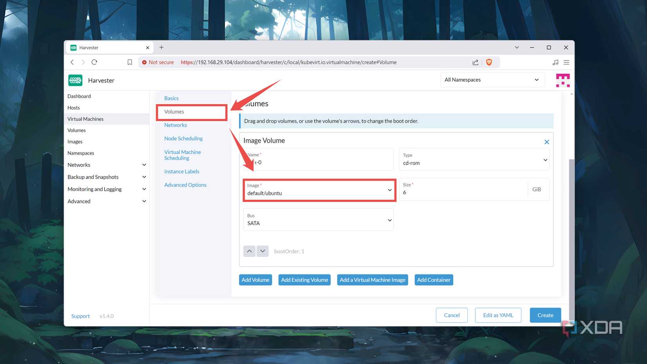Viewport: 647px width, 364px height.
Task: Move volume down with the down arrow button
Action: click(x=262, y=251)
